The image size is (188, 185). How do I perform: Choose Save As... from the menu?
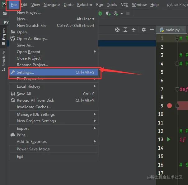[x=54, y=45]
